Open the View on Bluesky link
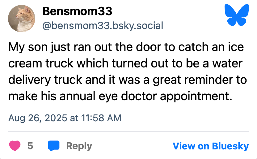The image size is (257, 159). (x=210, y=146)
